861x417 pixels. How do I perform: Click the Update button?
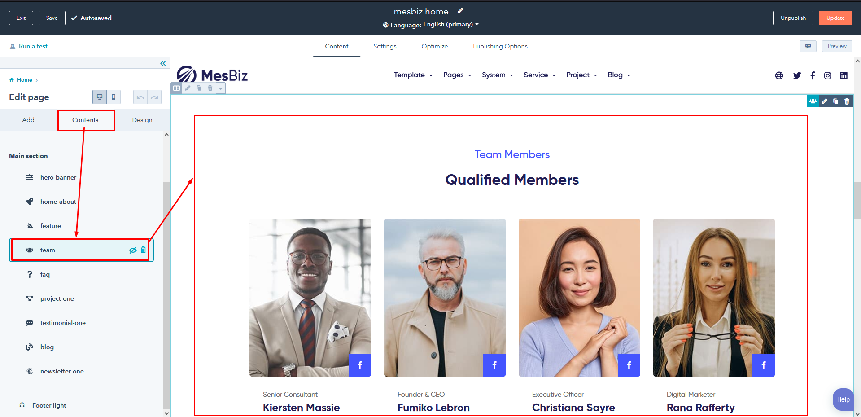(835, 18)
